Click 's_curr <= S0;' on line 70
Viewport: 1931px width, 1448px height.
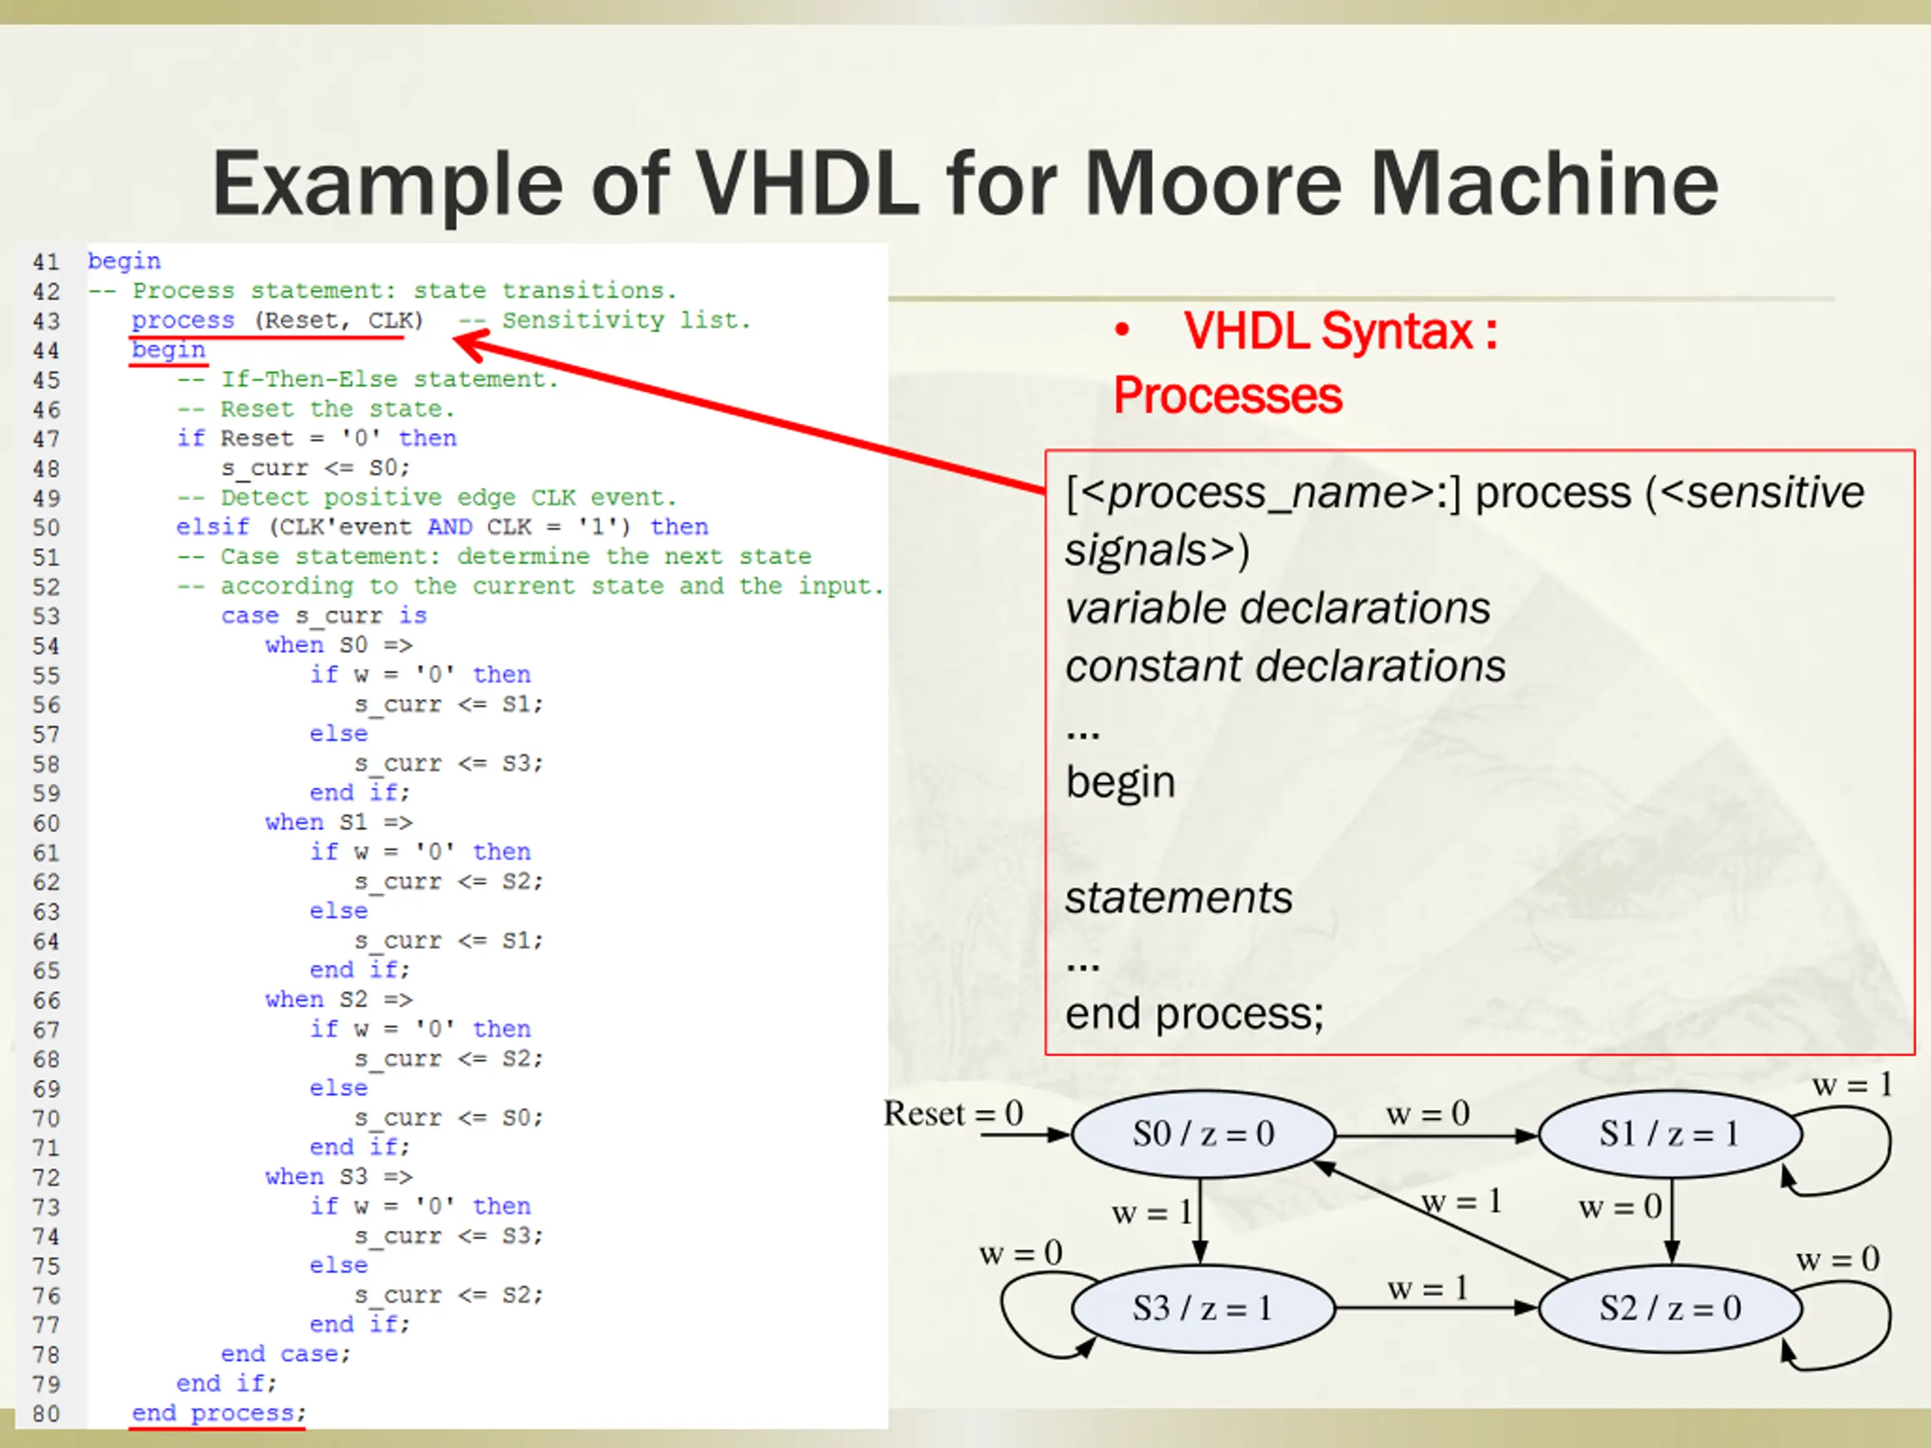pyautogui.click(x=449, y=1118)
